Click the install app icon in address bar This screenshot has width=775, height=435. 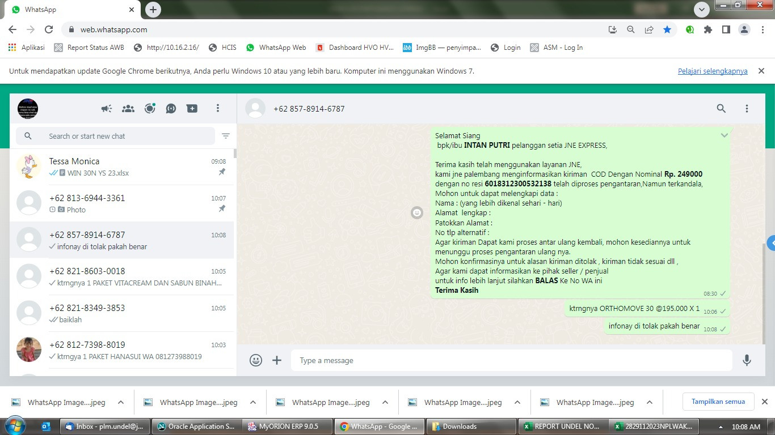pyautogui.click(x=613, y=29)
